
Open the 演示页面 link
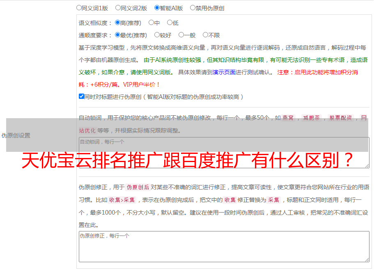(x=224, y=72)
